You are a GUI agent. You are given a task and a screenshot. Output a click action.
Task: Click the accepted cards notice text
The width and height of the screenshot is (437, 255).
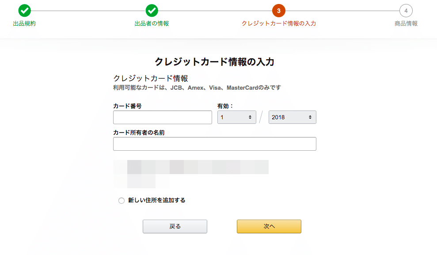click(x=197, y=88)
